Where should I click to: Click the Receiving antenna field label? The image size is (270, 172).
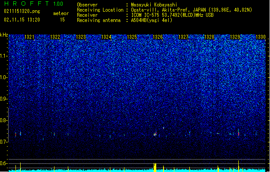pos(99,20)
